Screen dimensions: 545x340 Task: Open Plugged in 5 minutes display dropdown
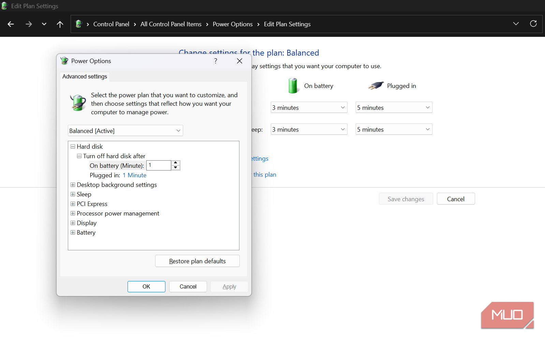click(394, 107)
